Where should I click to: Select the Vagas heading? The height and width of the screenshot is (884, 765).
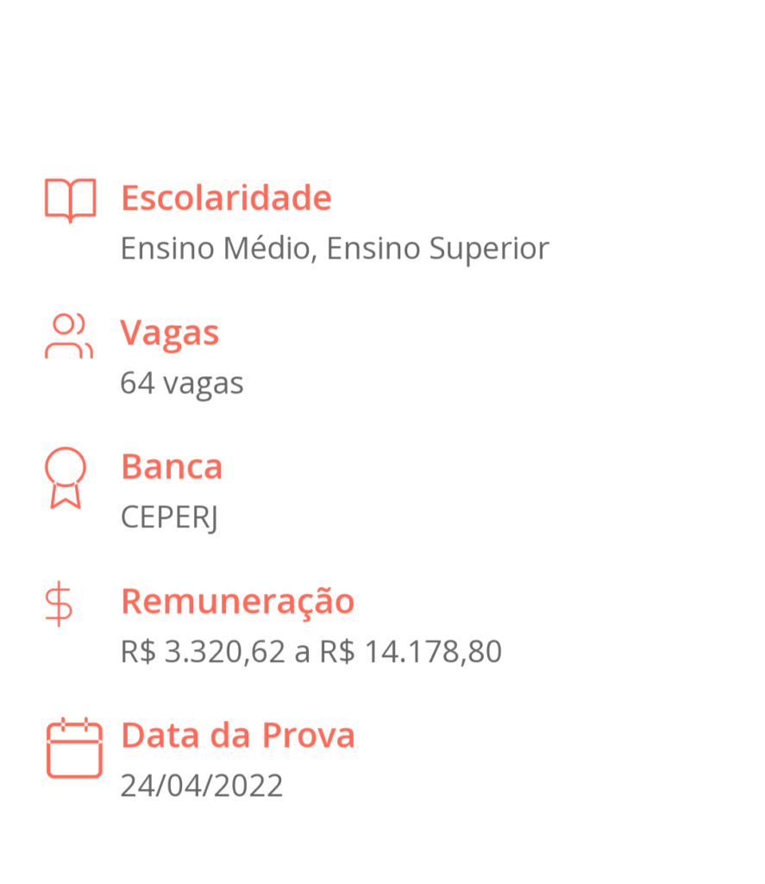170,332
